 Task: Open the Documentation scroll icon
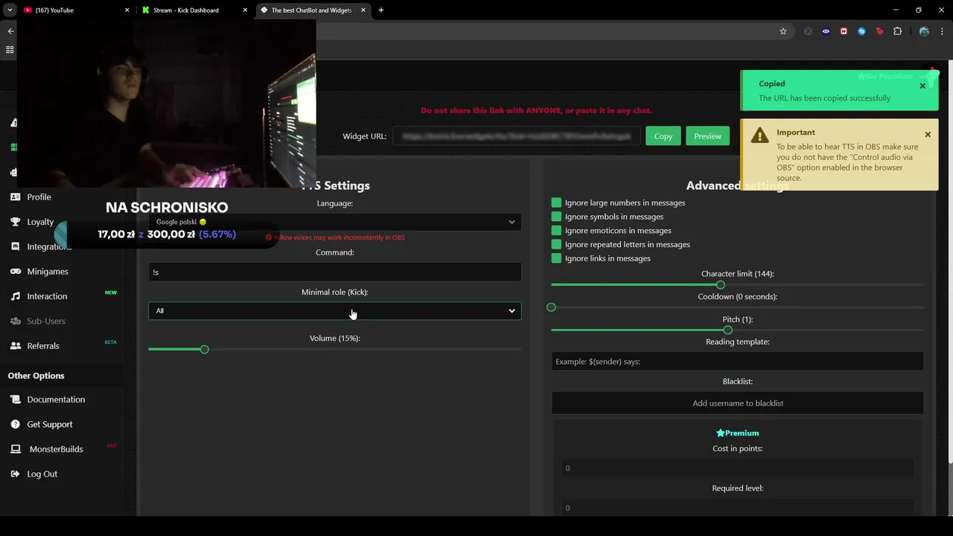point(15,400)
